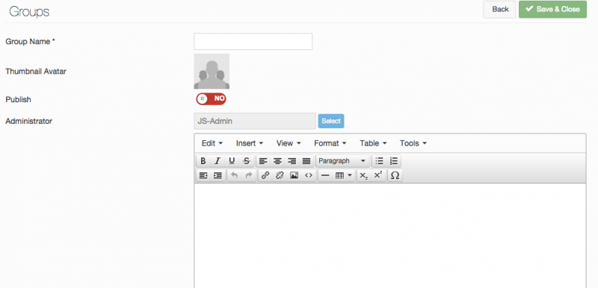Align text to the right
The width and height of the screenshot is (598, 288).
click(x=292, y=161)
